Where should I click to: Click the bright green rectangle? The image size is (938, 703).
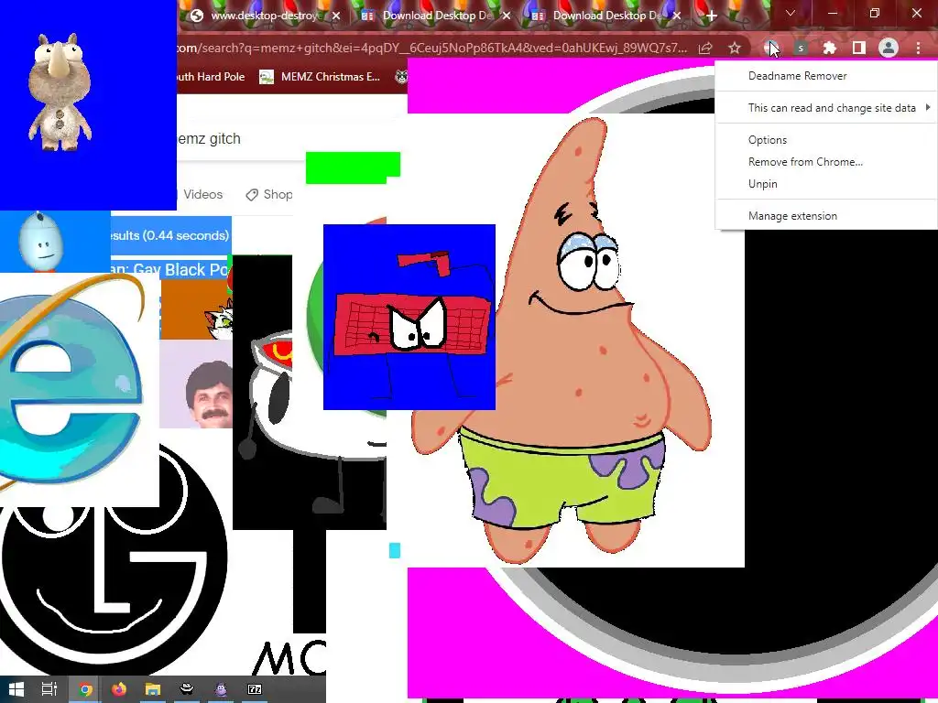(x=353, y=168)
